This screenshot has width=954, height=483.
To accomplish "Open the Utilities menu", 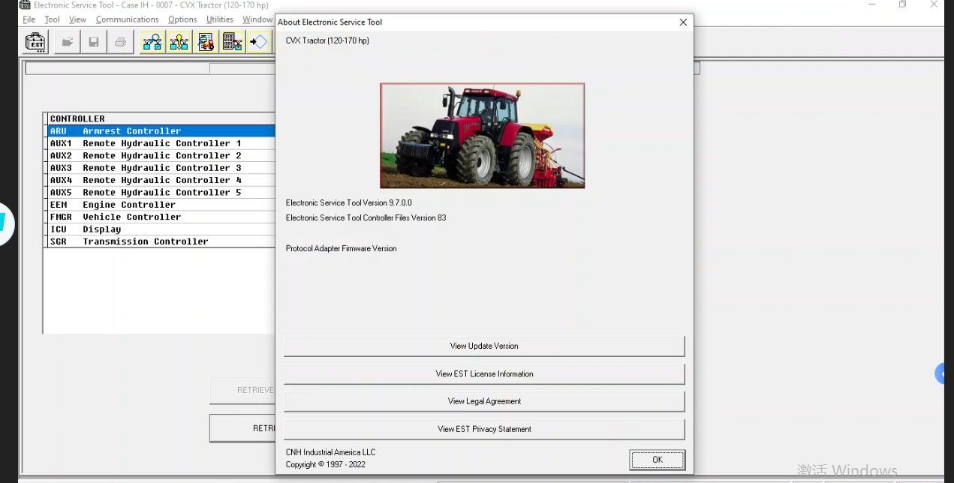I will 220,19.
